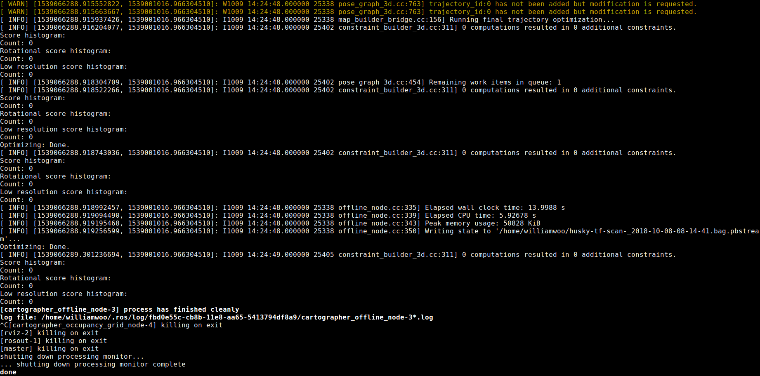Select 'map_builder_bridge.cc:156]' source reference
This screenshot has height=376, width=760.
[392, 20]
